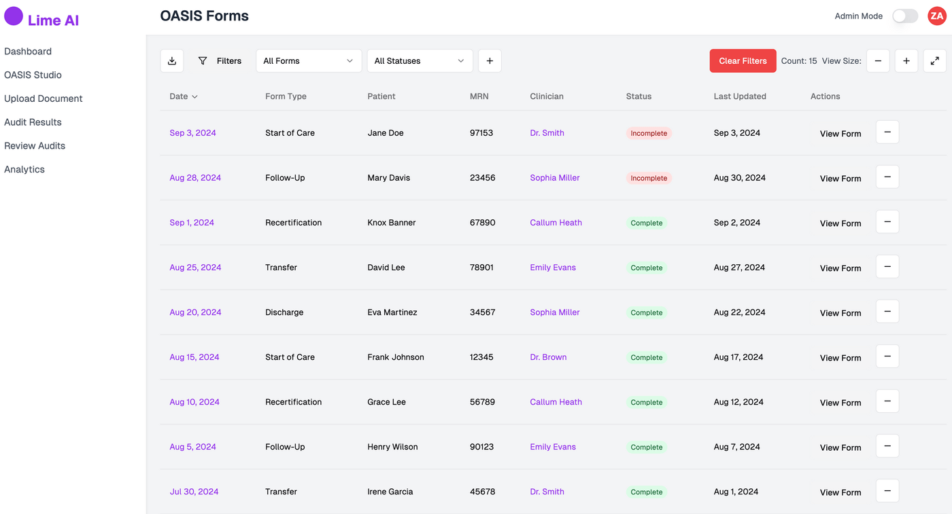Click the add filter plus icon
The height and width of the screenshot is (514, 952).
490,61
